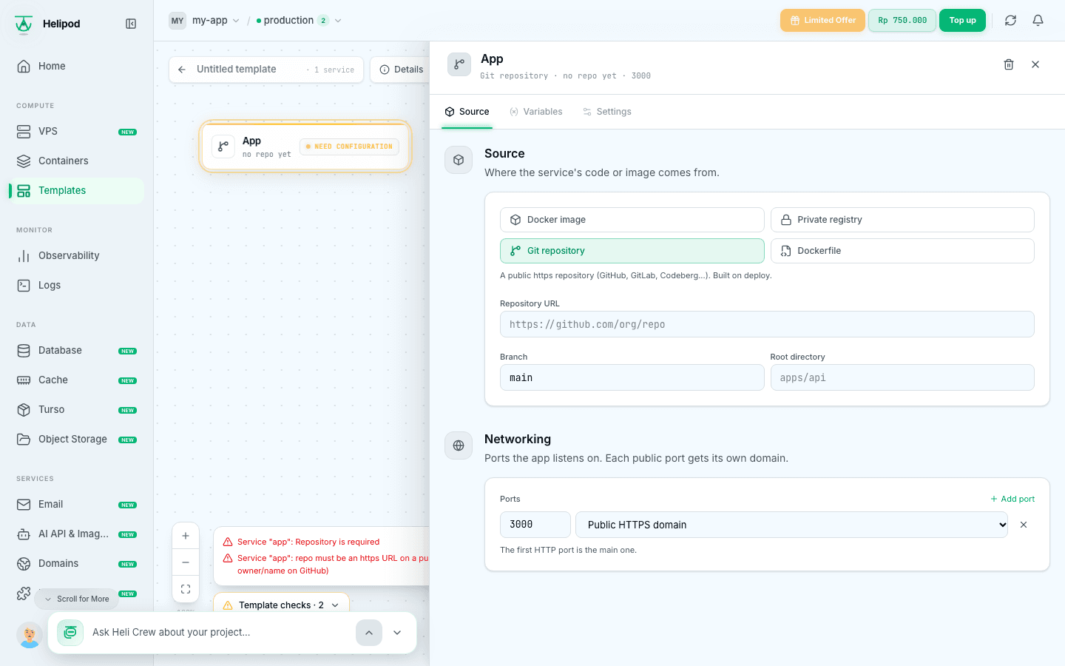Open the Logs page
1065x666 pixels.
click(76, 285)
